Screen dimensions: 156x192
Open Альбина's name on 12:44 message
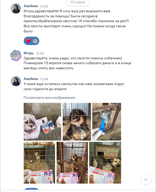31,79
